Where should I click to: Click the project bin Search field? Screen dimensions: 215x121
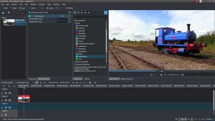[x=22, y=13]
